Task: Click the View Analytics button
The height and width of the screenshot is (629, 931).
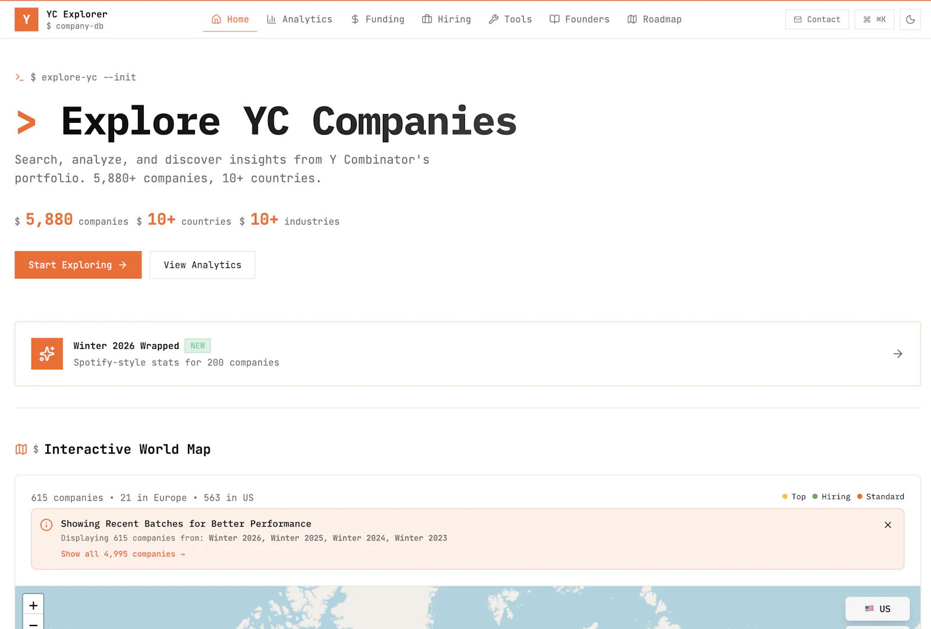Action: 202,265
